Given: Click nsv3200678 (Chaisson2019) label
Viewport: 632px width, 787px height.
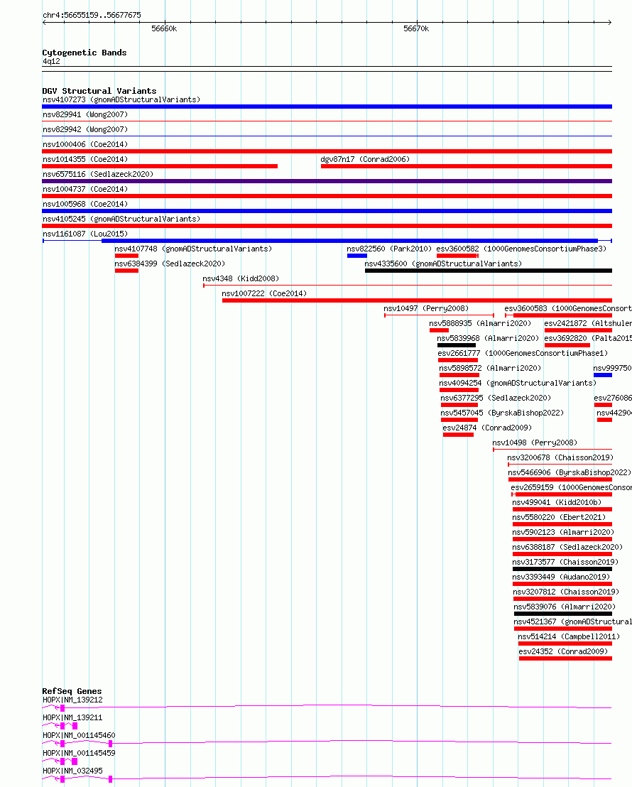Looking at the screenshot, I should [561, 457].
